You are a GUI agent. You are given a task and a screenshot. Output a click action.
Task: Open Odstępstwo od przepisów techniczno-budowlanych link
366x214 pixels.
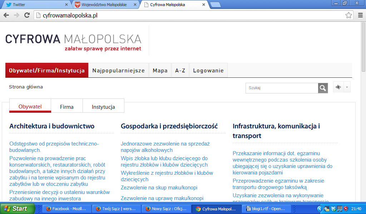point(54,147)
